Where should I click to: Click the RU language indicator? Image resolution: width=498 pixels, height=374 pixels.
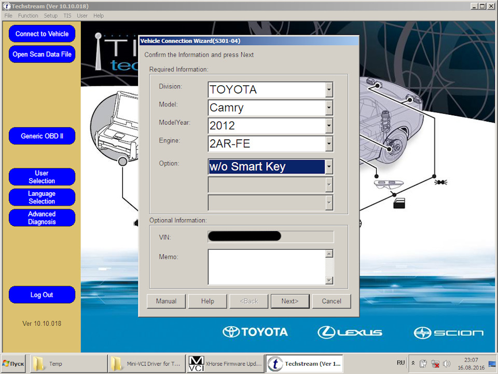pyautogui.click(x=400, y=363)
